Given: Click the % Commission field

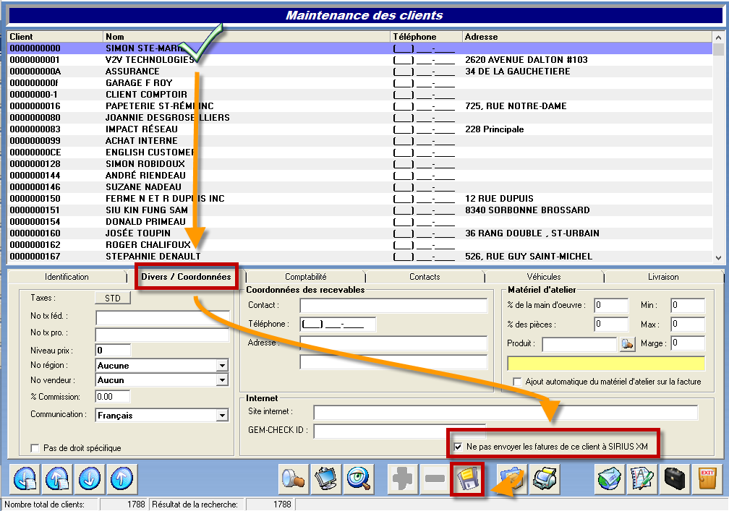Looking at the screenshot, I should coord(113,397).
